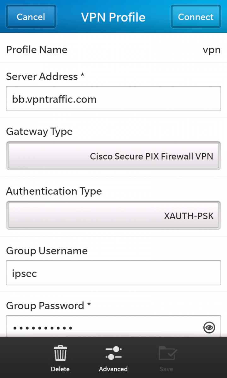Click the Group Password * label

(x=48, y=306)
